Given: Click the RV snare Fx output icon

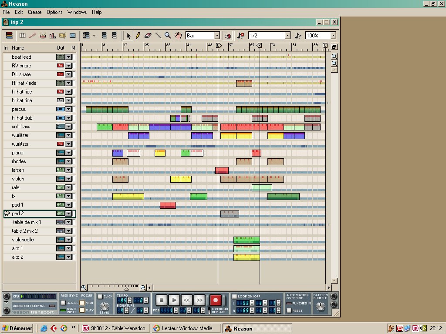Looking at the screenshot, I should click(x=60, y=66).
